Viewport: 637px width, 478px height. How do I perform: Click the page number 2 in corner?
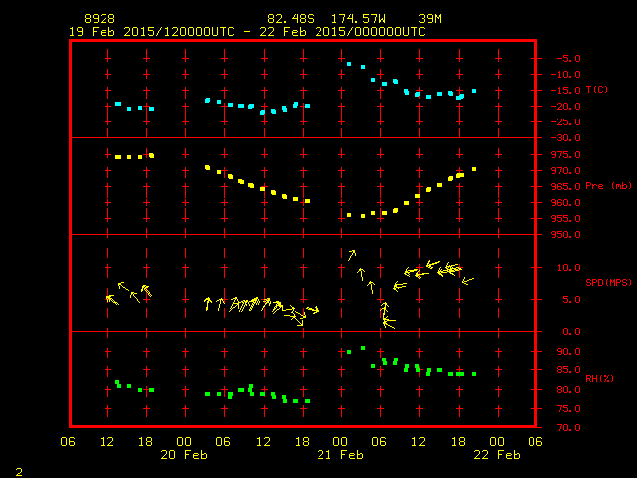click(18, 469)
